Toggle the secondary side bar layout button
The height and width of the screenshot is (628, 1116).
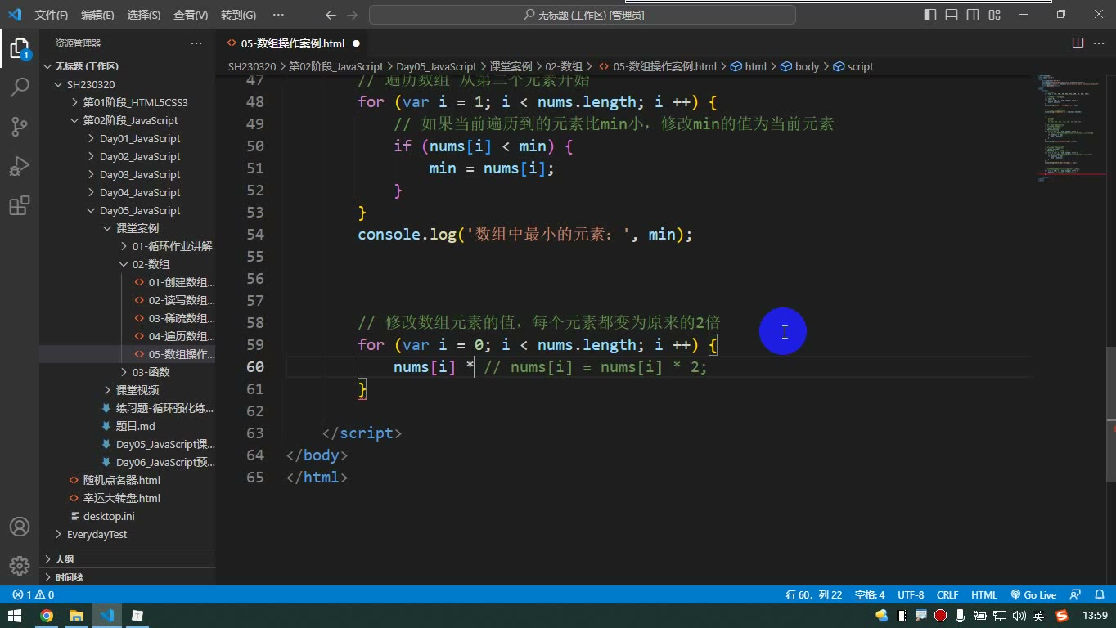coord(973,15)
